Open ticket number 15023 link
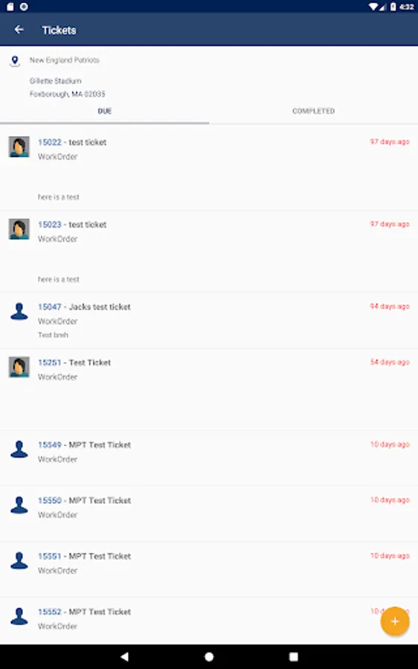The image size is (418, 669). [50, 224]
